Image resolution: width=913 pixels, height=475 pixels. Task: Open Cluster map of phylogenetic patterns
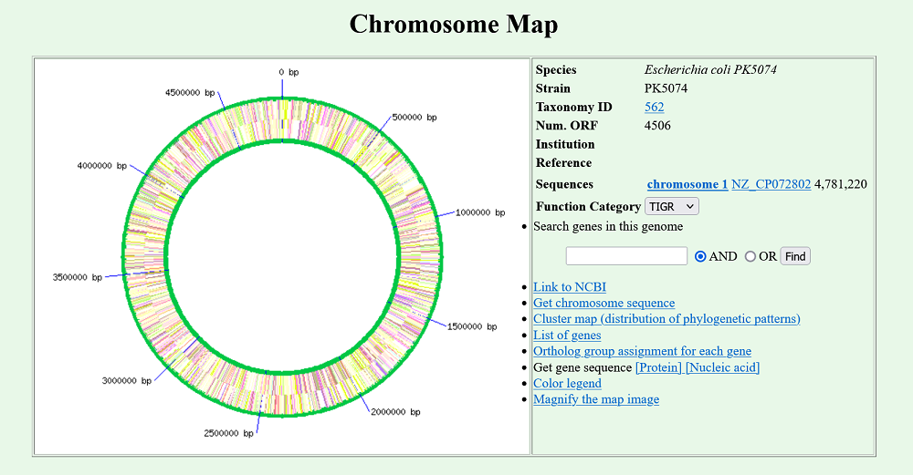pos(666,318)
